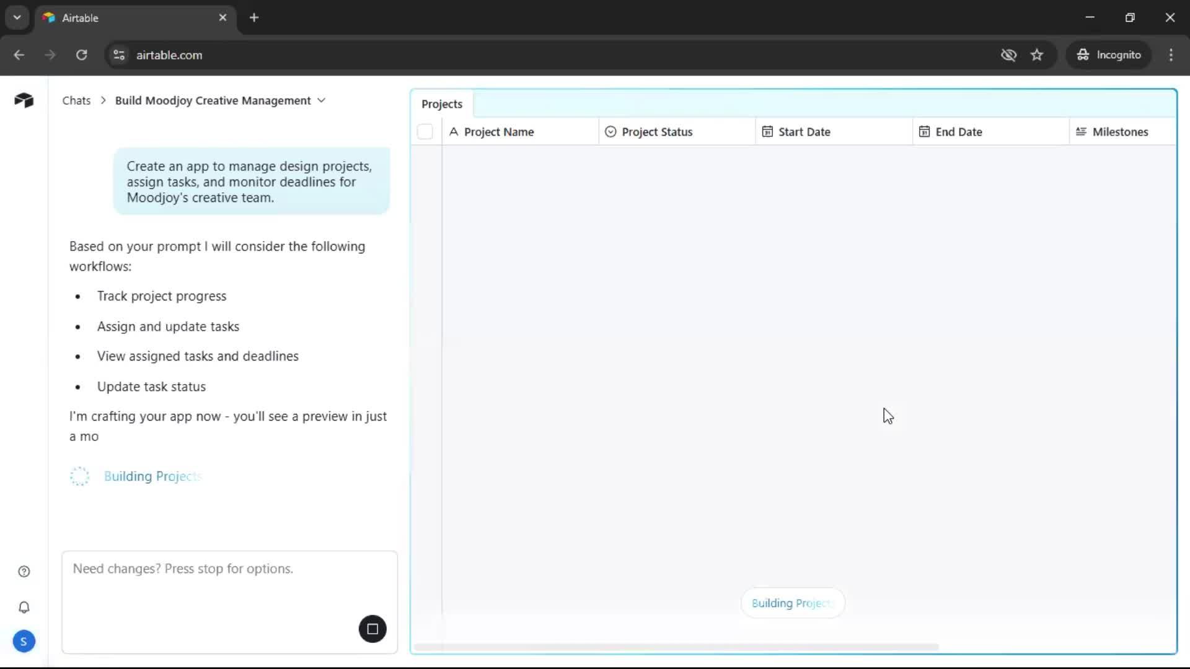The image size is (1190, 669).
Task: Open the tab search dropdown arrow
Action: click(17, 18)
